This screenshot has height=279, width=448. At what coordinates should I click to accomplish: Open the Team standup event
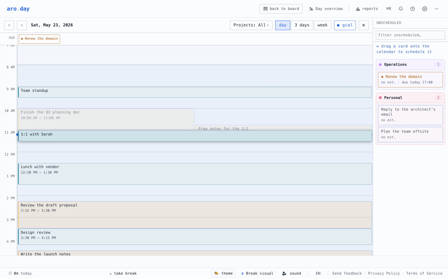tap(195, 92)
